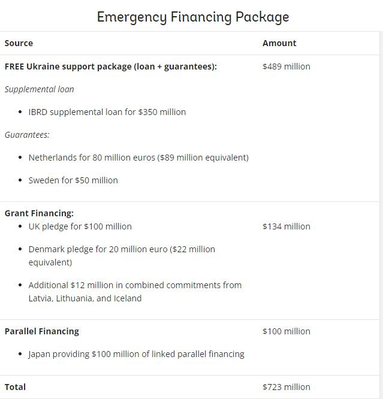Click the Sweden for $50 million item
The width and height of the screenshot is (383, 399).
[73, 180]
